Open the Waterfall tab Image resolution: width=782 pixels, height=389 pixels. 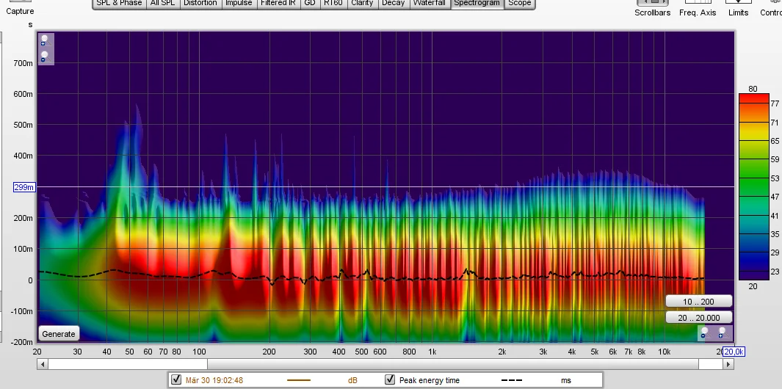[x=430, y=4]
